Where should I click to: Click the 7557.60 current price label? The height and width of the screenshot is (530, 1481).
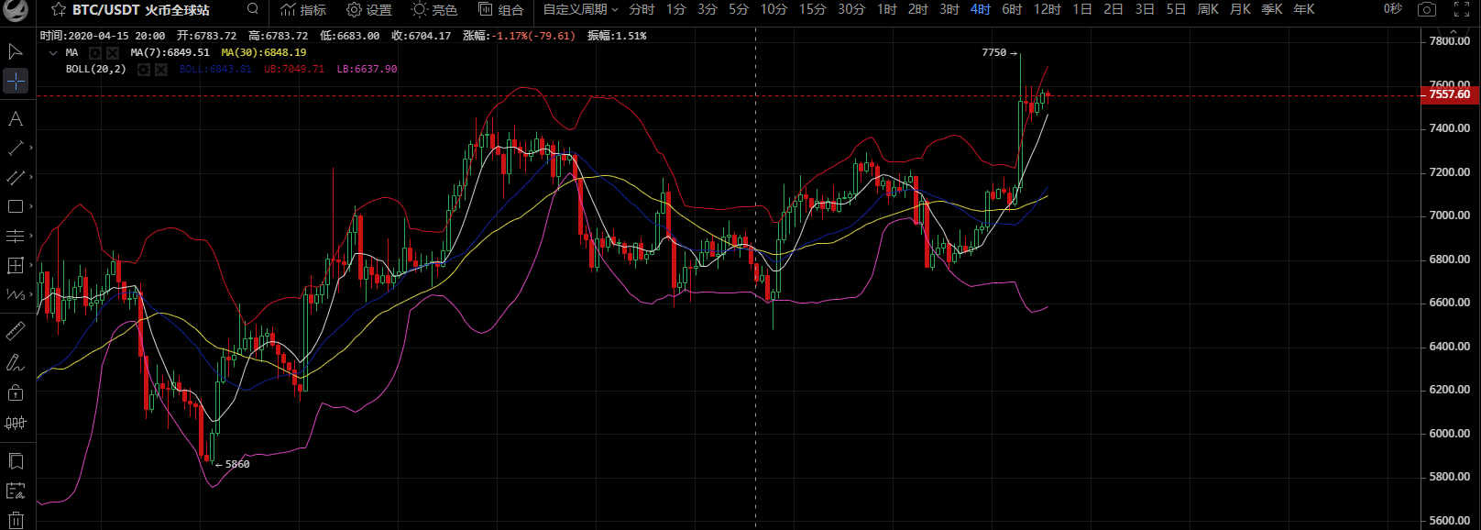[x=1449, y=94]
